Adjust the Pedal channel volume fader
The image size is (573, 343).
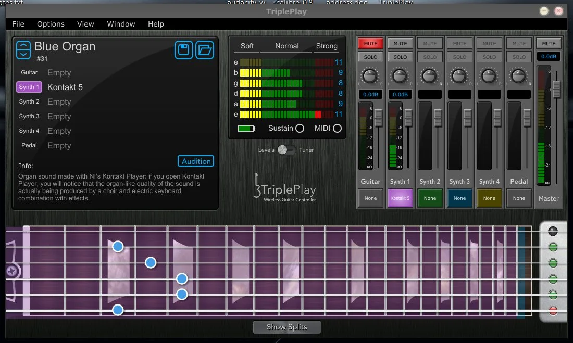pyautogui.click(x=527, y=118)
